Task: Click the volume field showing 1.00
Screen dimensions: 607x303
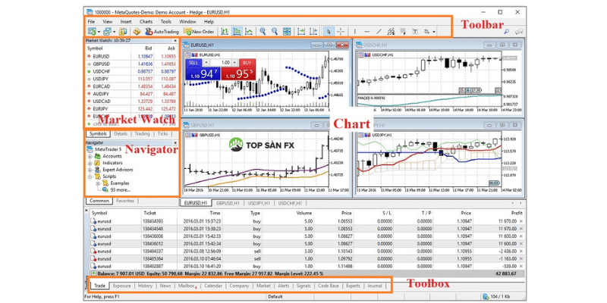Action: tap(221, 62)
